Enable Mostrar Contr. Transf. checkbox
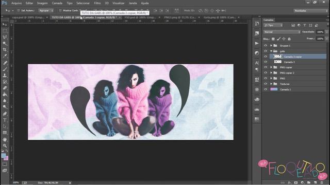 point(60,10)
